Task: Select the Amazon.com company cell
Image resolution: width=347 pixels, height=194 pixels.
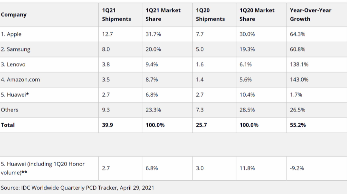Action: [21, 80]
